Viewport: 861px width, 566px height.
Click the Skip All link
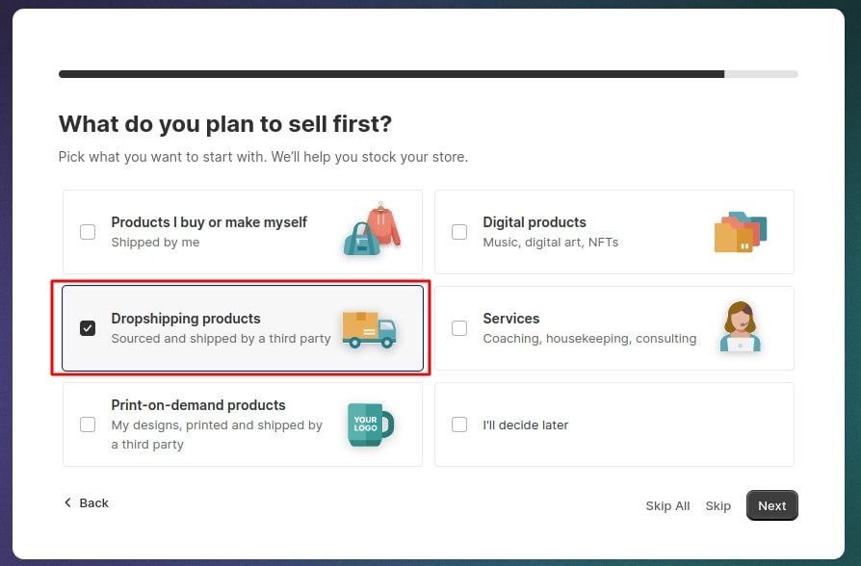coord(667,505)
